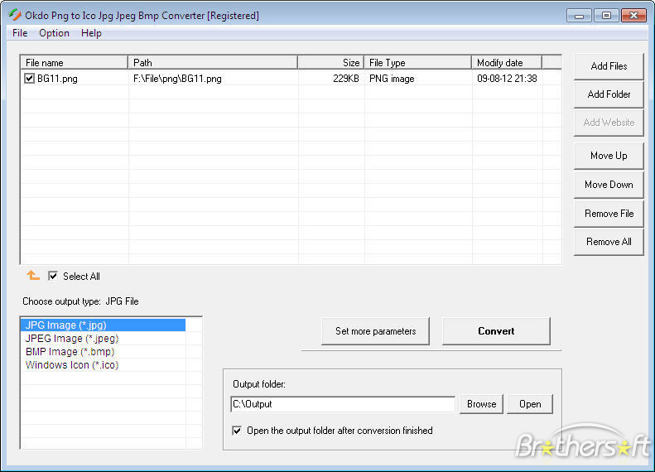Image resolution: width=655 pixels, height=472 pixels.
Task: Click the Move Down button
Action: [x=609, y=185]
